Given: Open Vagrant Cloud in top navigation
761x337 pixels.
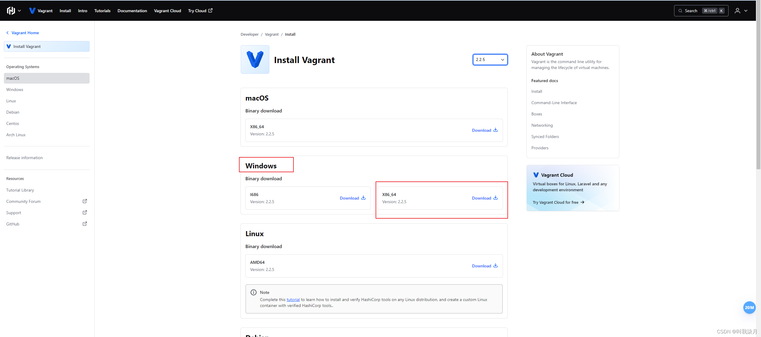Looking at the screenshot, I should click(168, 11).
